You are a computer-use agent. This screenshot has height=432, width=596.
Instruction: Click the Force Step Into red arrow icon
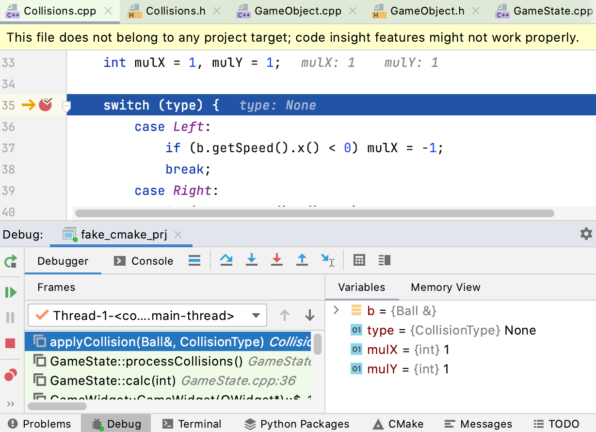277,260
